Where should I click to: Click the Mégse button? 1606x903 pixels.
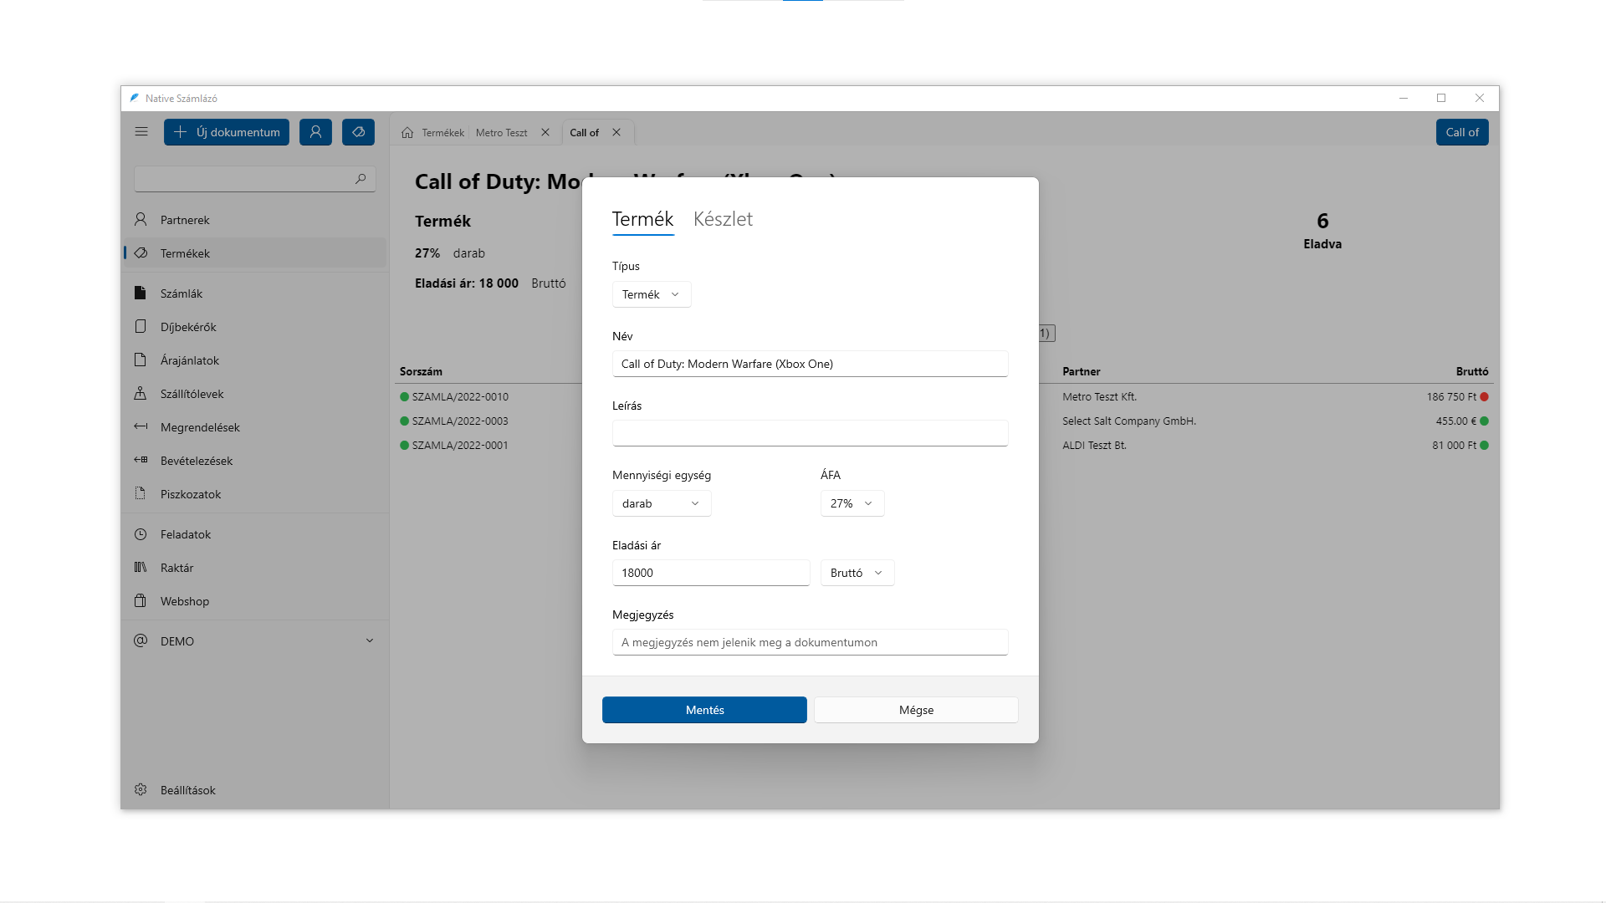[x=916, y=710]
